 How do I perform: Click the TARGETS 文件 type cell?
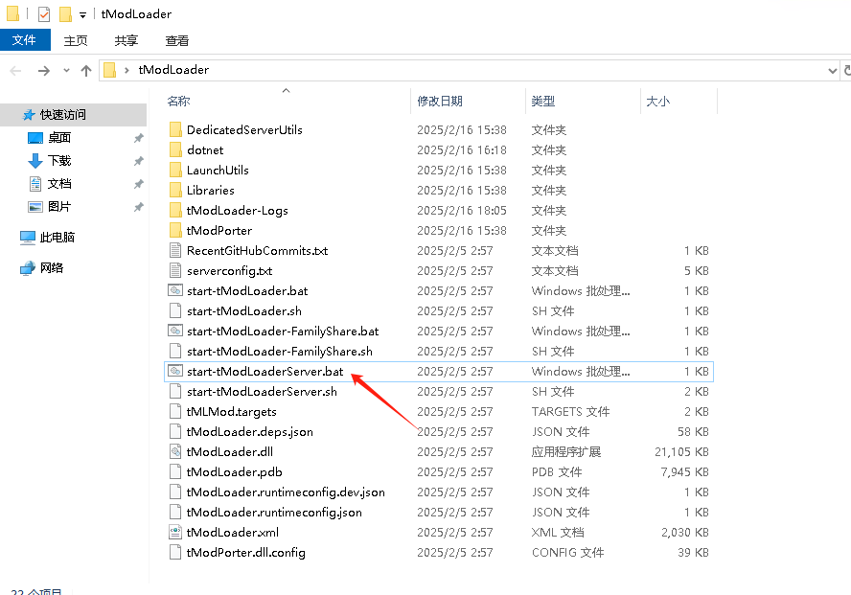coord(570,412)
